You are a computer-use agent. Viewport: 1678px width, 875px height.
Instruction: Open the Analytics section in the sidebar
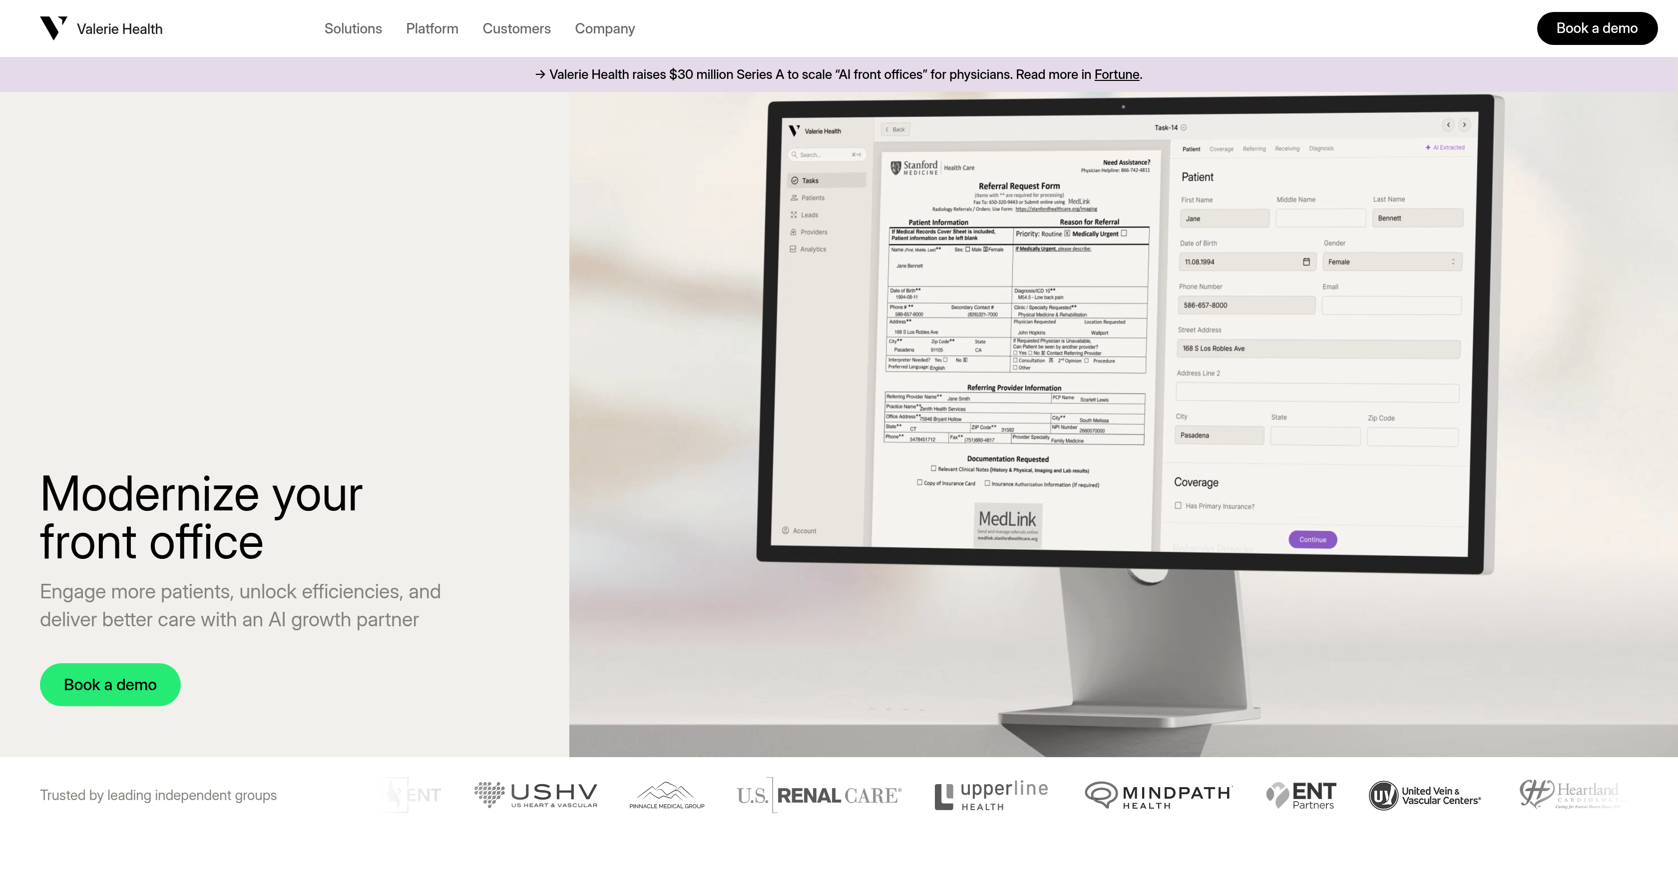click(x=814, y=249)
